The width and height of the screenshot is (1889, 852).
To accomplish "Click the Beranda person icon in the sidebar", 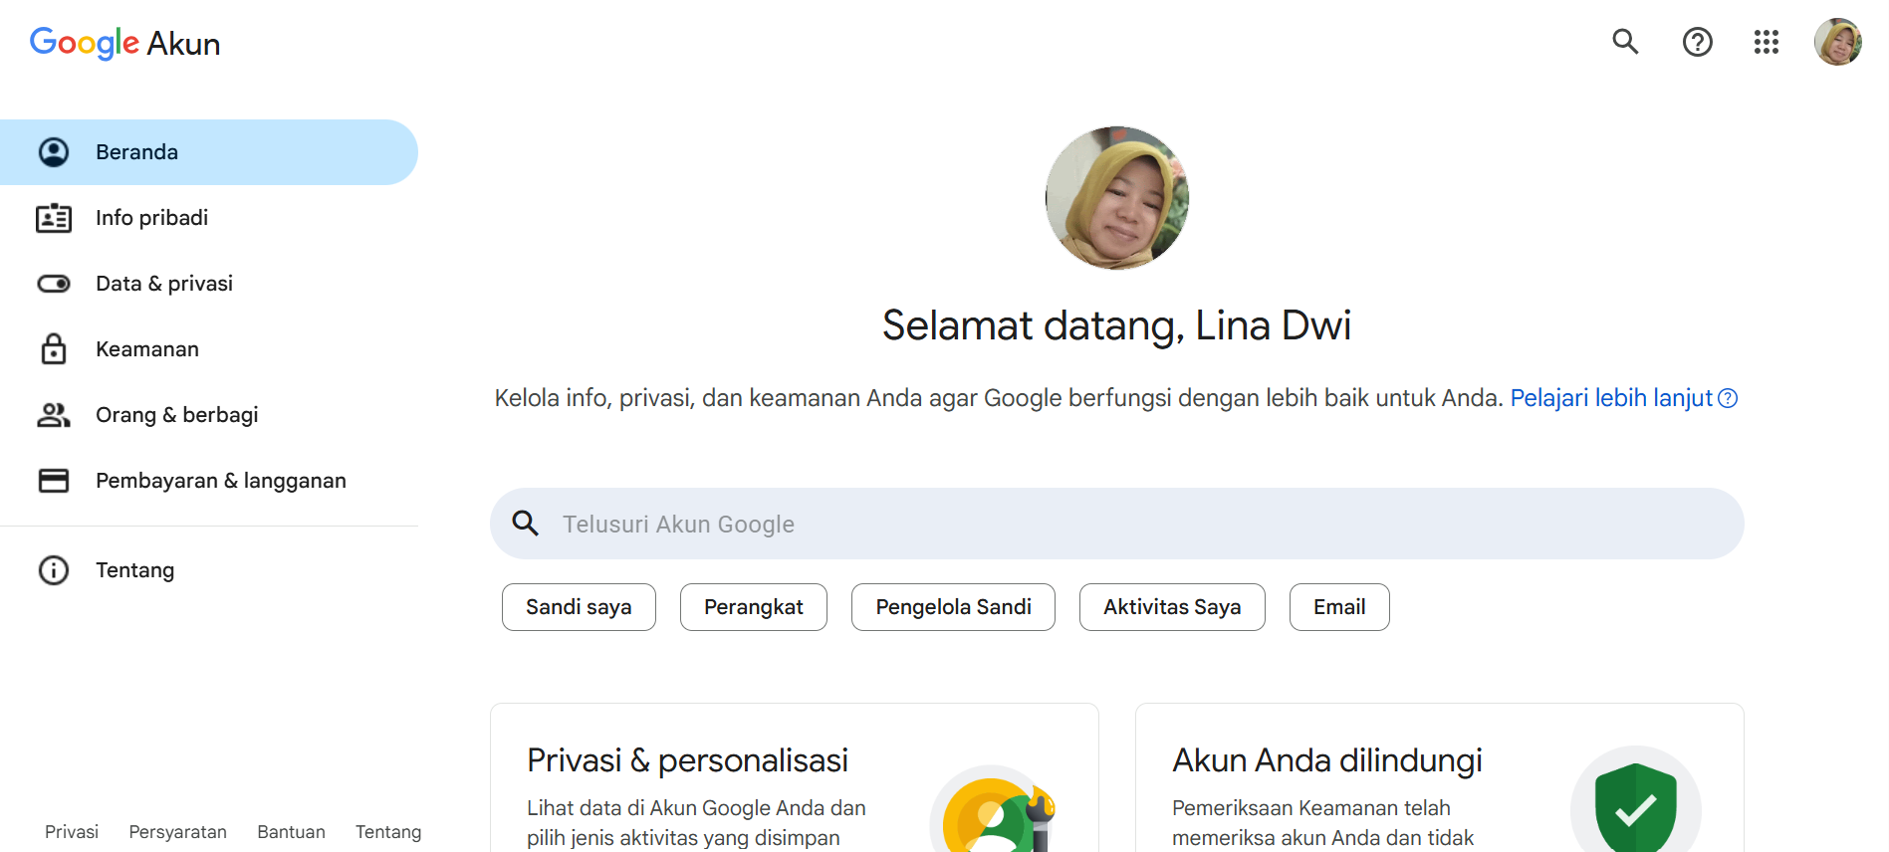I will click(54, 152).
